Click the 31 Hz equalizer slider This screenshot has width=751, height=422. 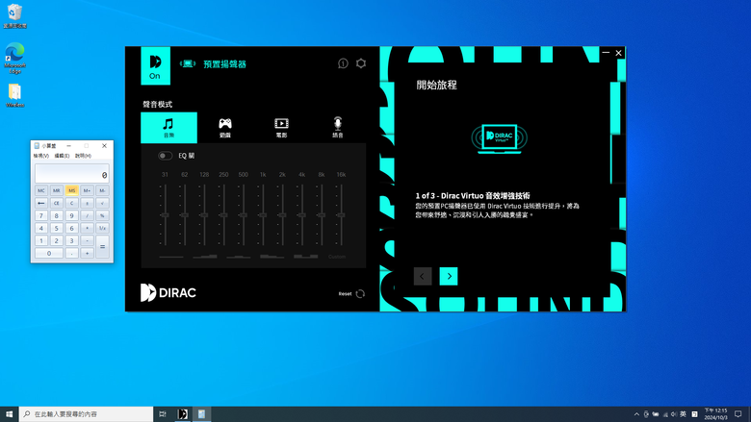(x=166, y=215)
